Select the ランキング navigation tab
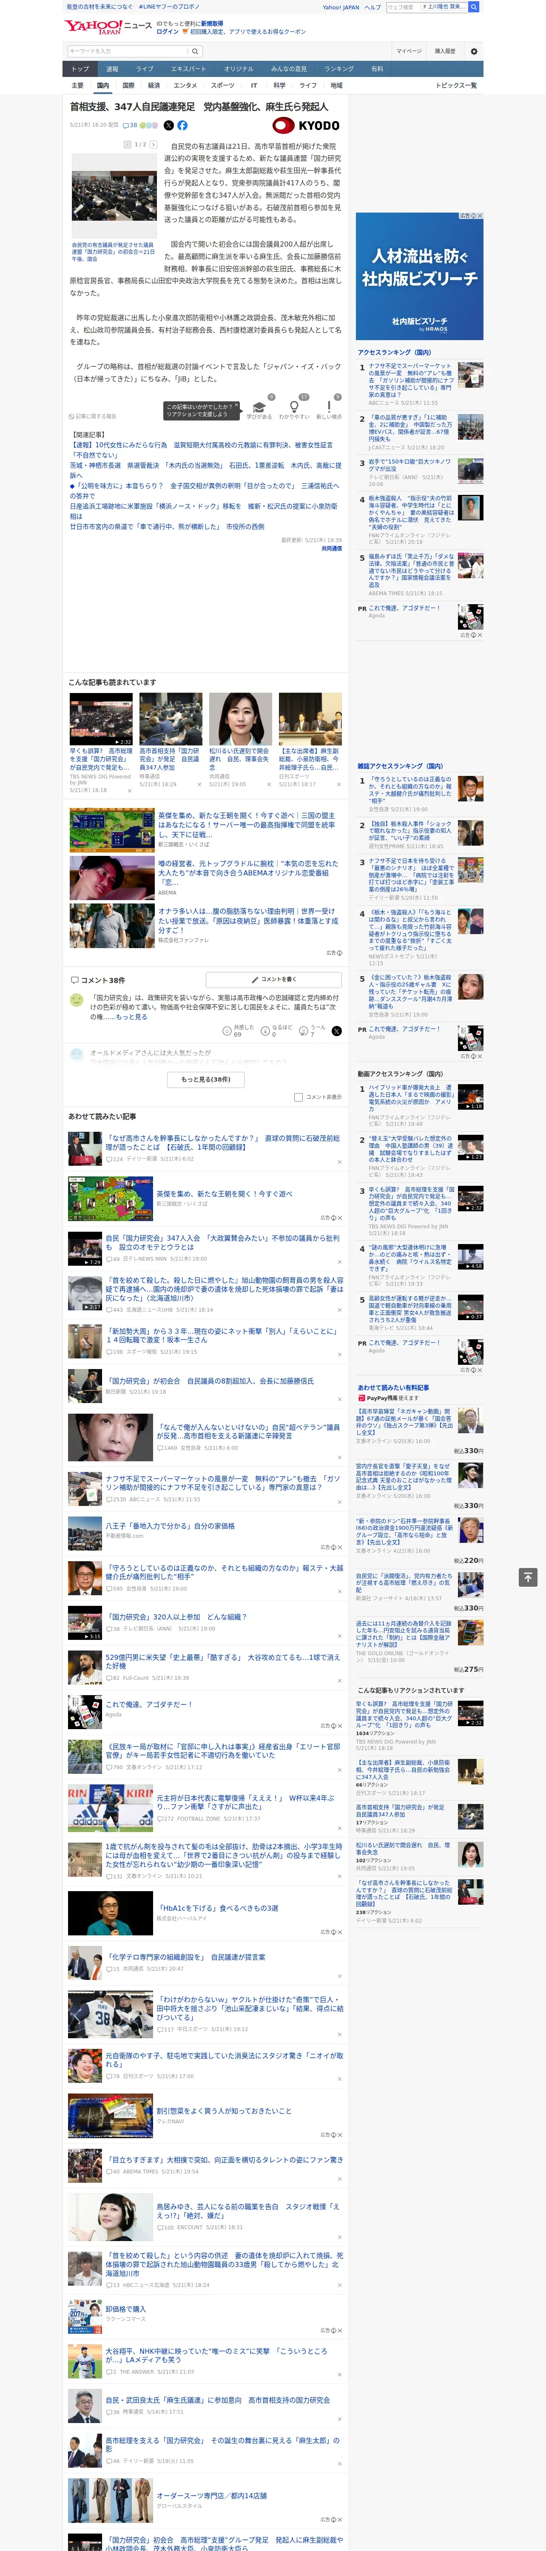 pyautogui.click(x=339, y=69)
